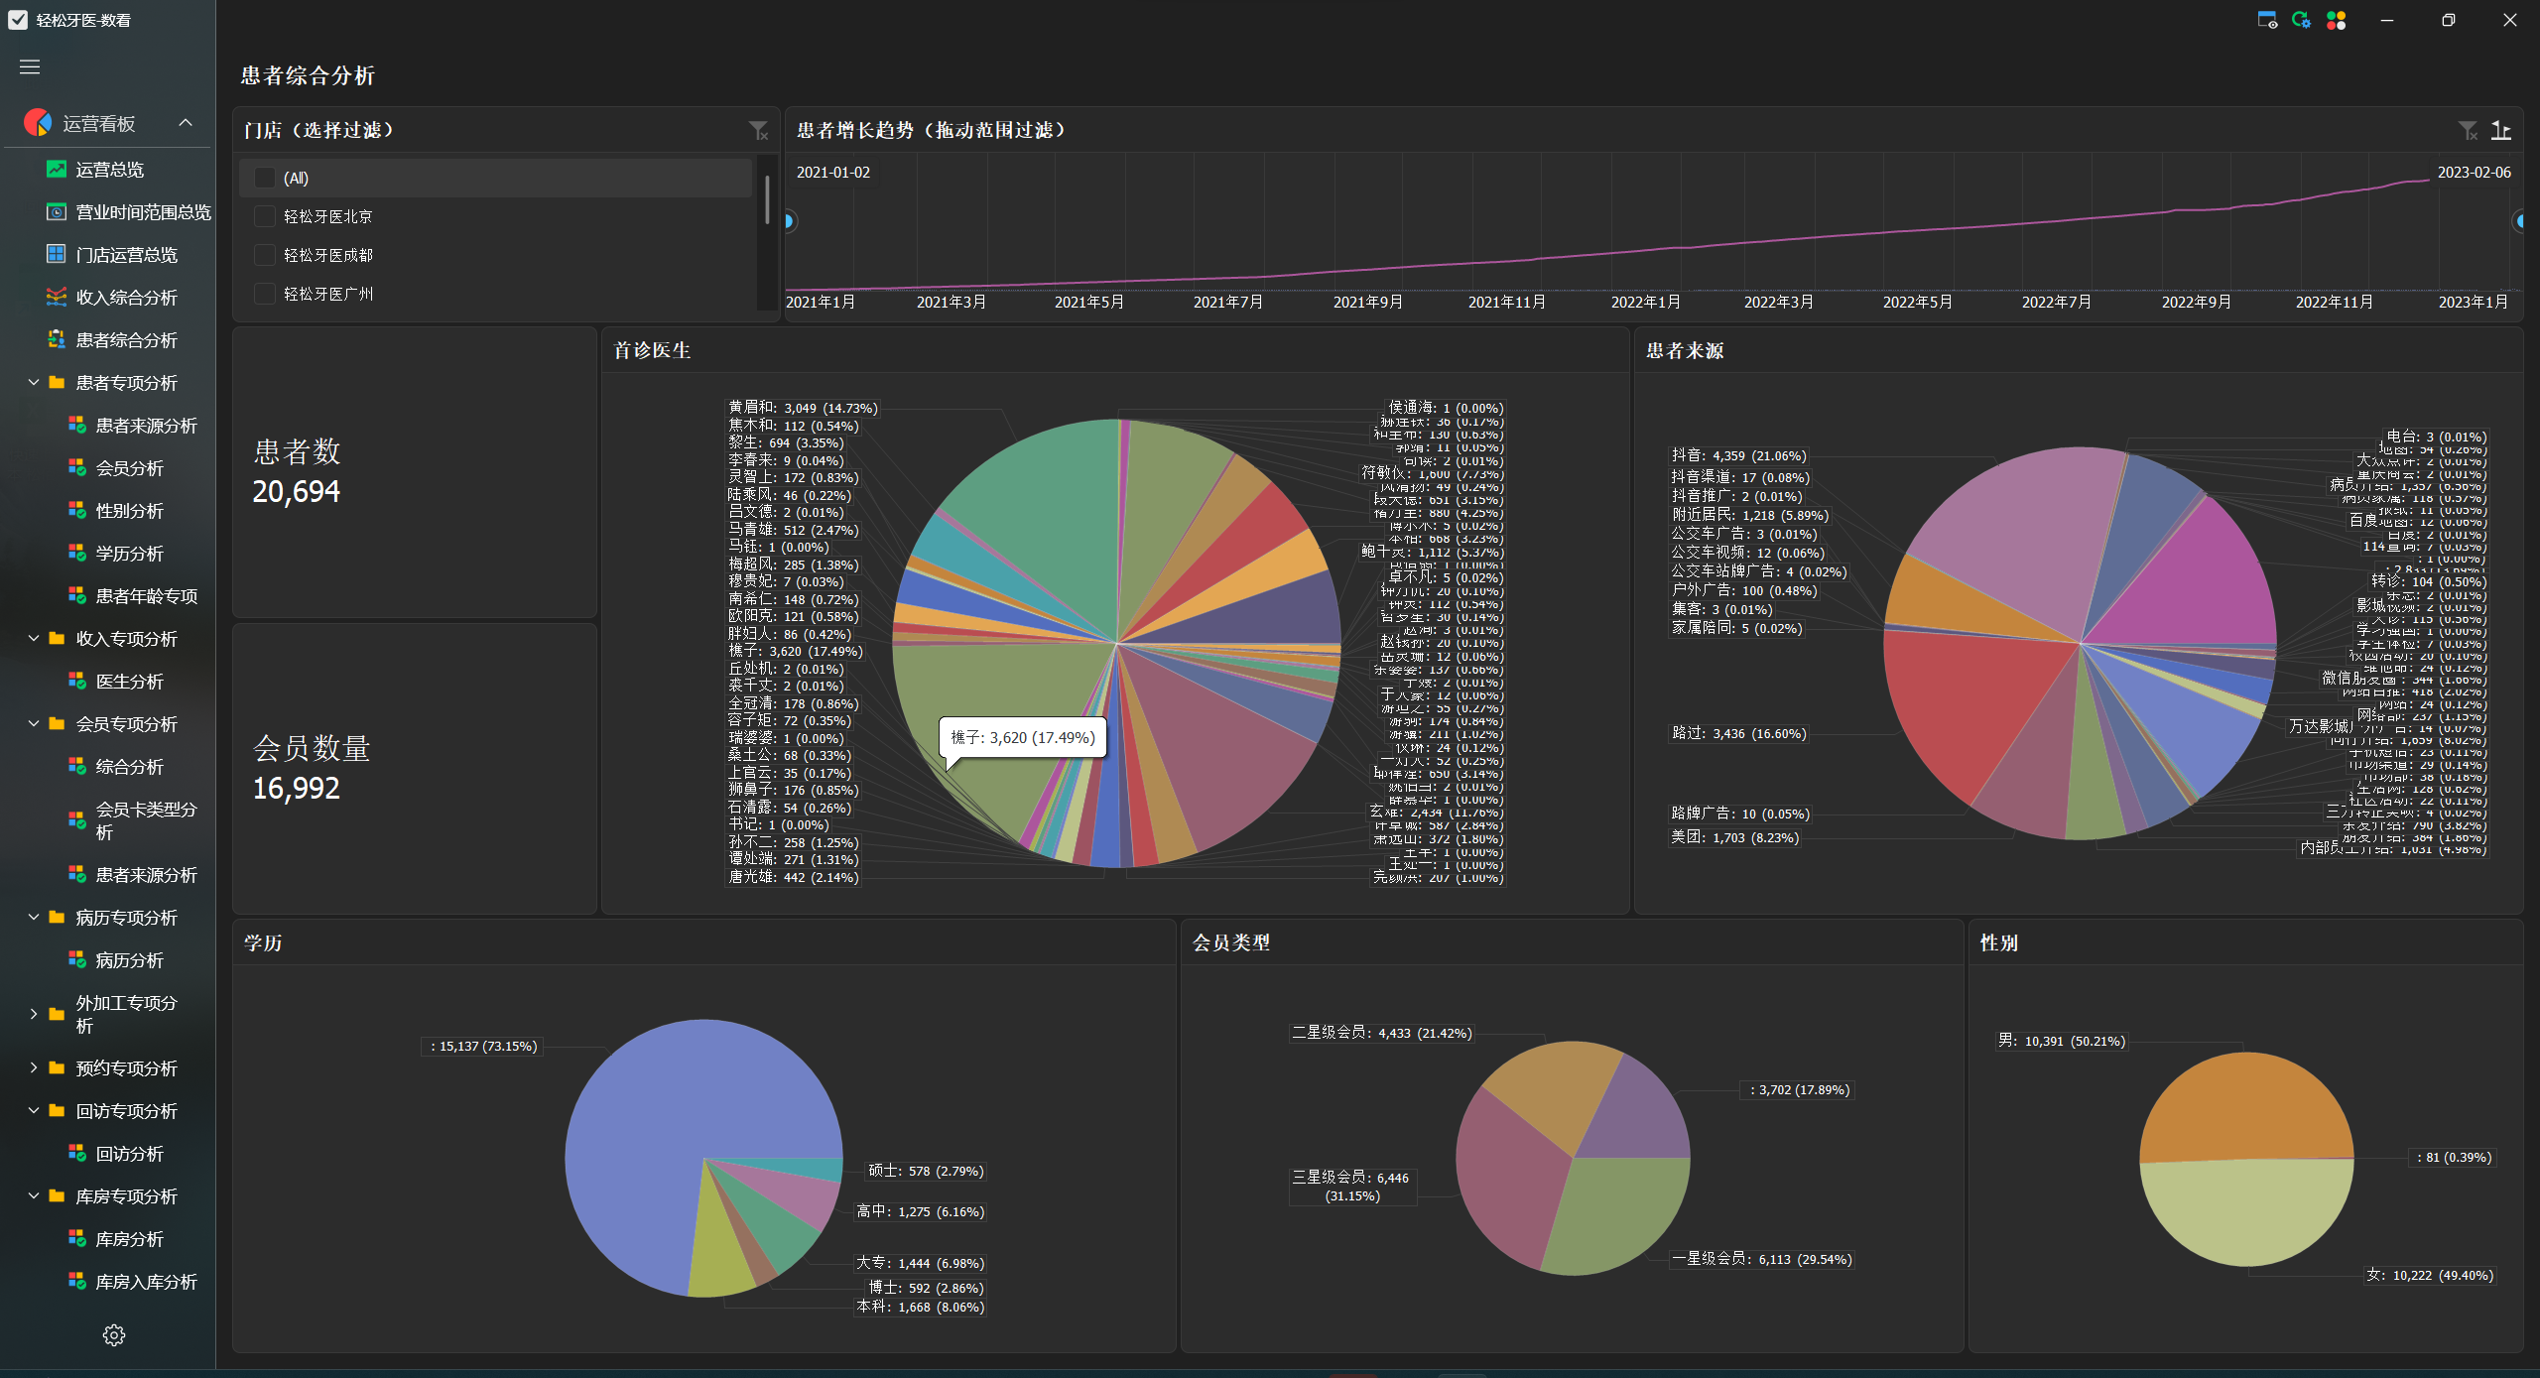Collapse the 收入专项分析 folder

pos(34,639)
